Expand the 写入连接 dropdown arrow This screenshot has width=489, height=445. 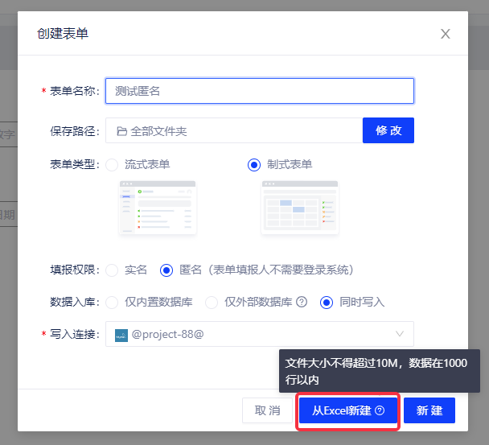pos(400,334)
